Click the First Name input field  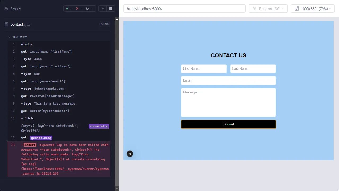[x=204, y=69]
